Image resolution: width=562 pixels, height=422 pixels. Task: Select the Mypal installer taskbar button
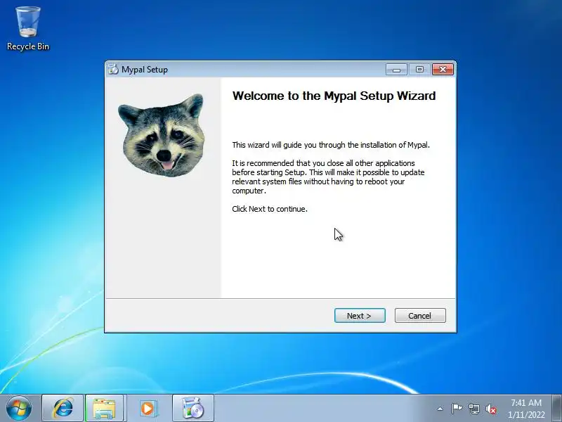[x=192, y=409]
